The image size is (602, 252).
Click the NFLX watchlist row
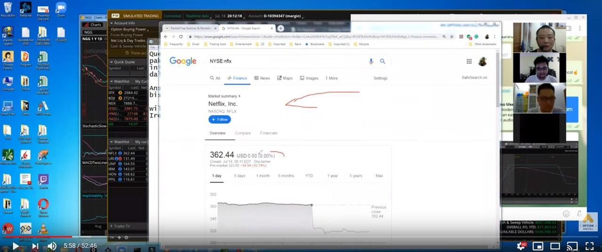(127, 153)
